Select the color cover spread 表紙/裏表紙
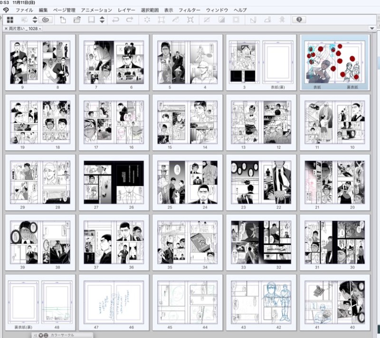Image resolution: width=380 pixels, height=338 pixels. (x=335, y=63)
